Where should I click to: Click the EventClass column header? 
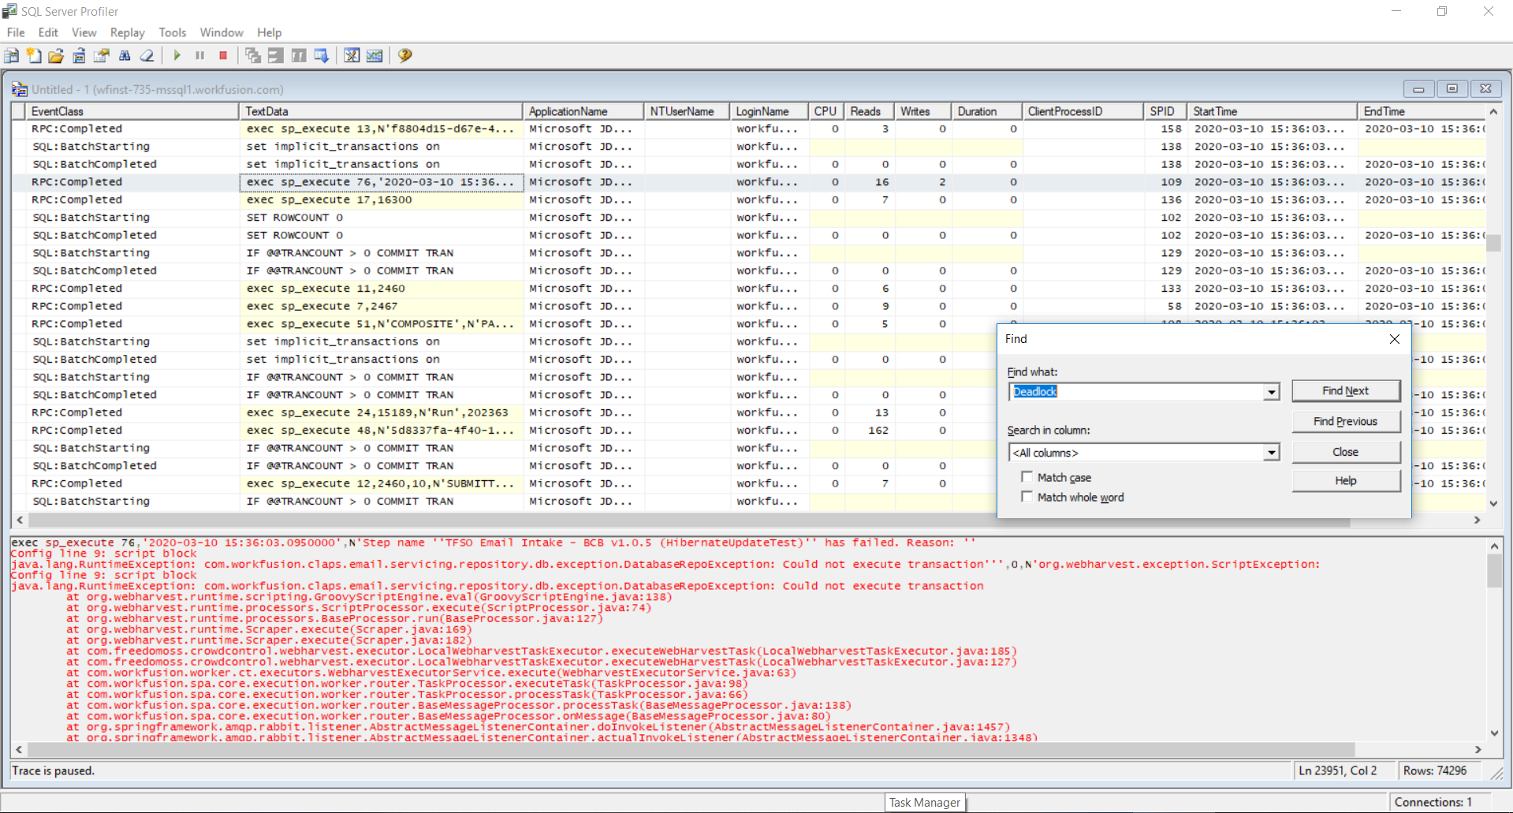(132, 111)
